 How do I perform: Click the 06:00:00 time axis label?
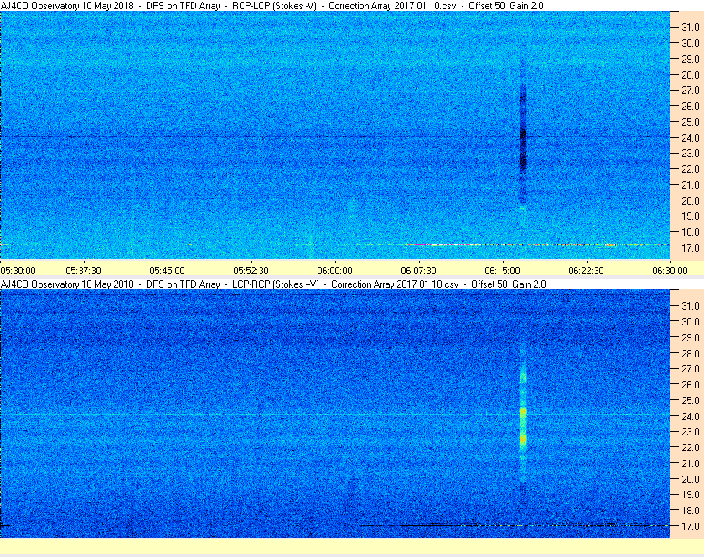[x=335, y=271]
